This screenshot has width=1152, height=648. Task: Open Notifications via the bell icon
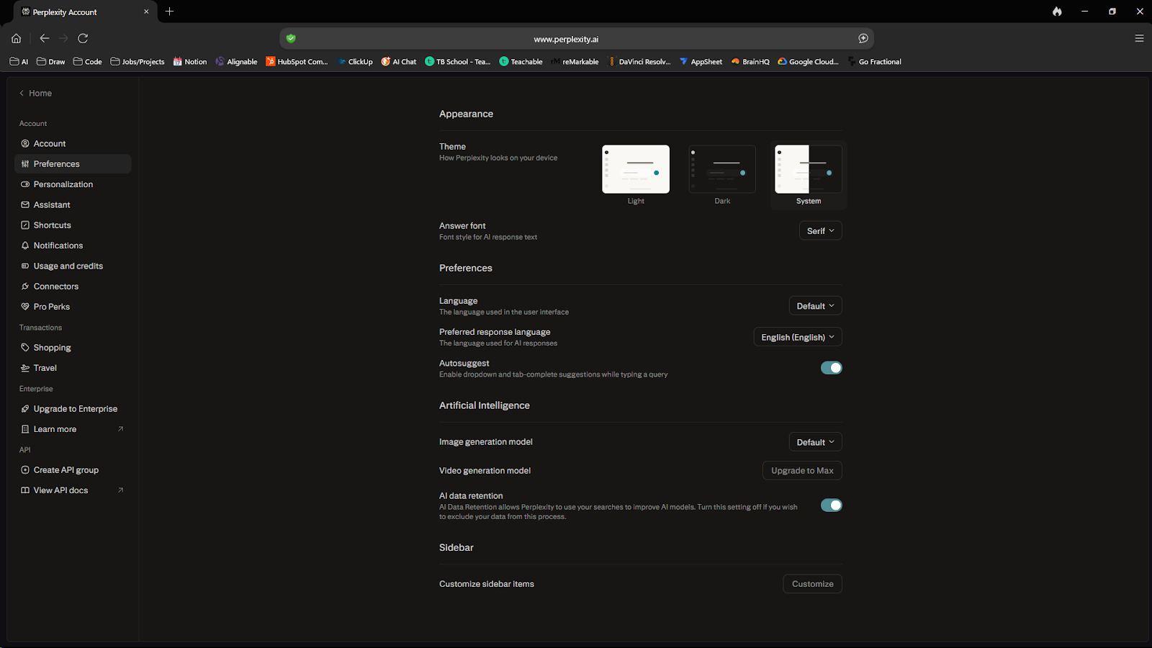[x=25, y=246]
